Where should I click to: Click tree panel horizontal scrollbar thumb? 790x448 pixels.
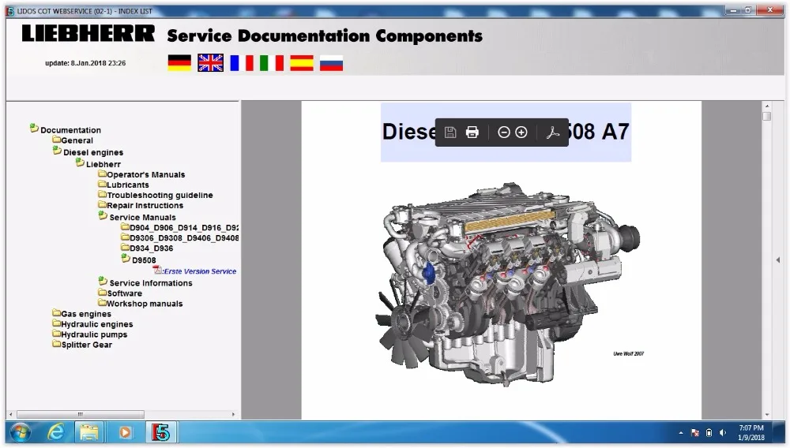[80, 414]
